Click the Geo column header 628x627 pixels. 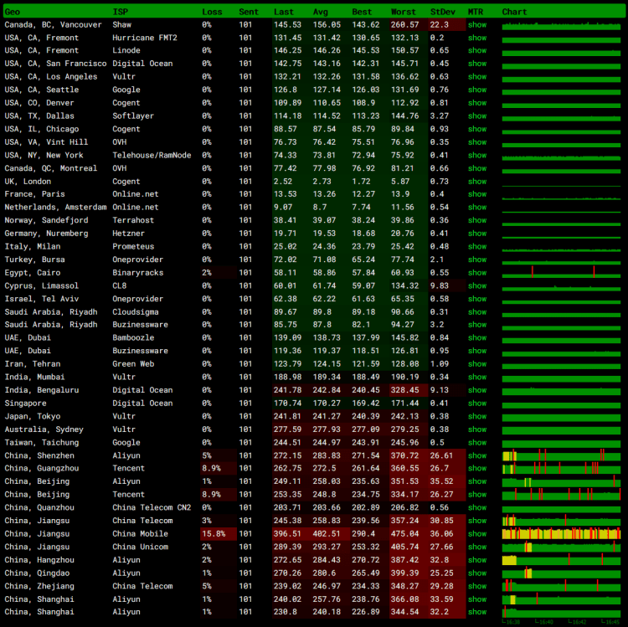[x=13, y=12]
